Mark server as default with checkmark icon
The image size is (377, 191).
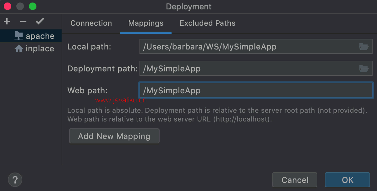pyautogui.click(x=40, y=21)
